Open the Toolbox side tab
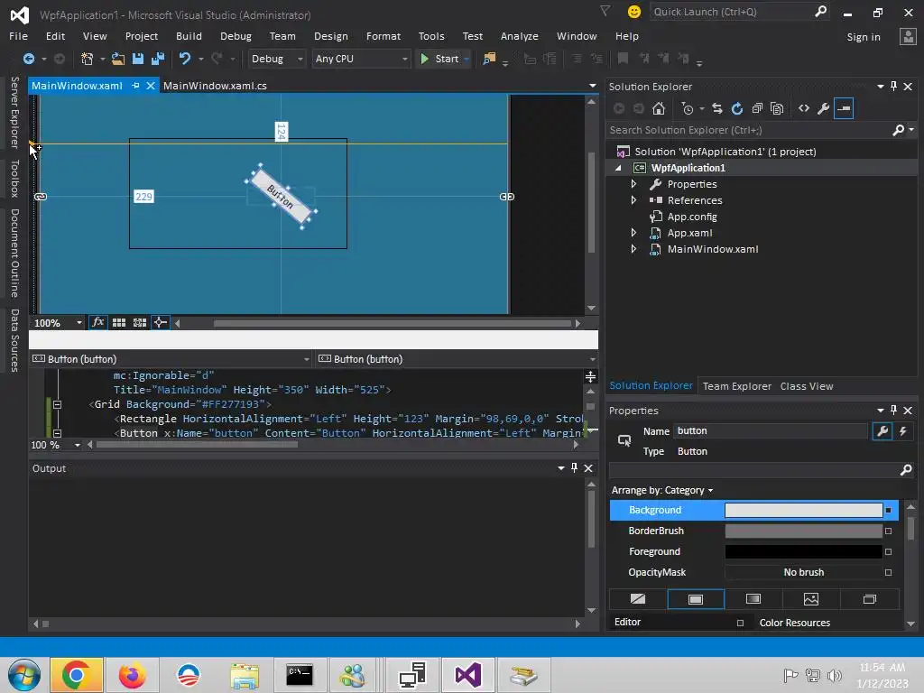This screenshot has height=693, width=924. click(14, 179)
